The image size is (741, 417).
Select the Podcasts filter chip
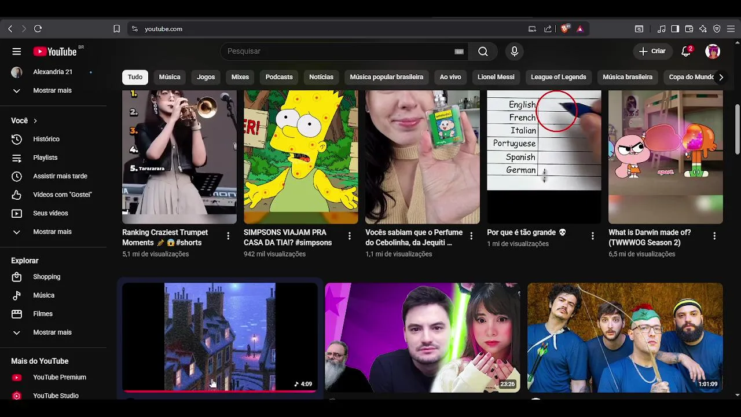[279, 77]
